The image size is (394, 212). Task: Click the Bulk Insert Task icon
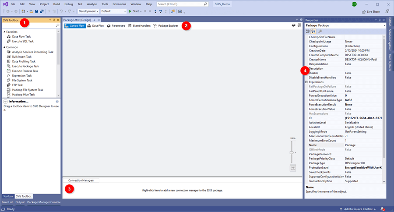click(x=9, y=57)
